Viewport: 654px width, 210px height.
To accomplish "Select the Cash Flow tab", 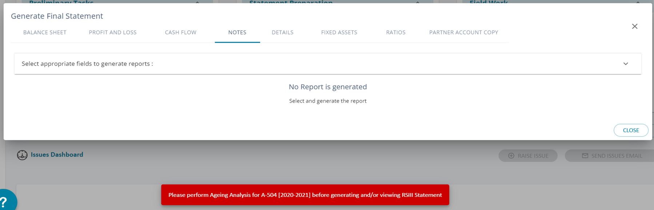I will pyautogui.click(x=181, y=32).
